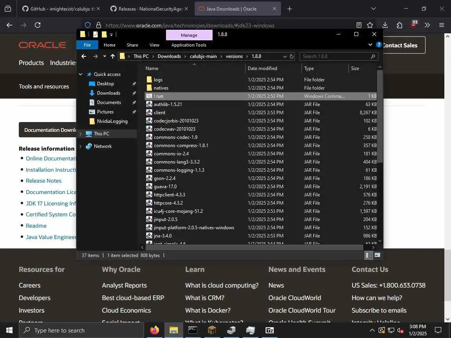Image resolution: width=451 pixels, height=338 pixels.
Task: Switch to details view layout icon
Action: point(368,255)
